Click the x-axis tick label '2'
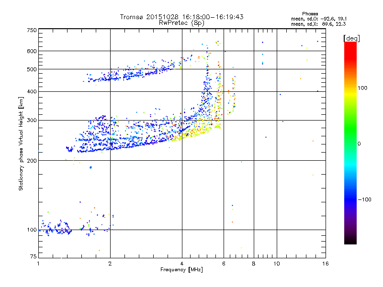Image resolution: width=383 pixels, height=287 pixels. pyautogui.click(x=110, y=264)
